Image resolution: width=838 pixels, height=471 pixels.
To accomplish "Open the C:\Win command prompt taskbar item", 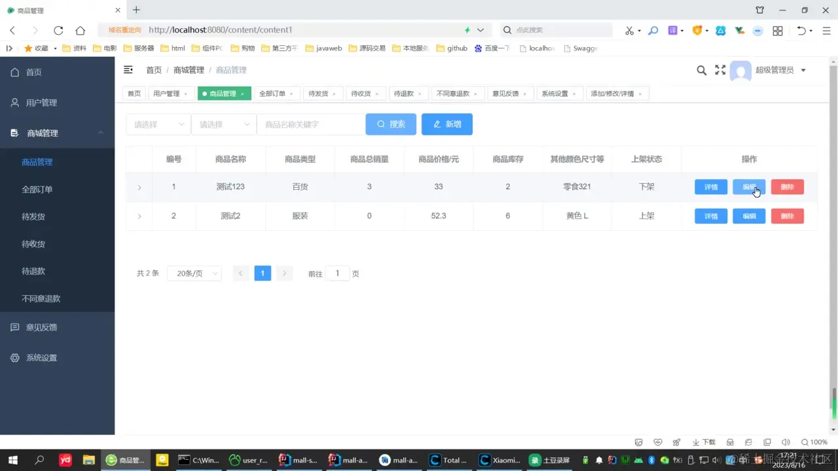I will click(199, 460).
